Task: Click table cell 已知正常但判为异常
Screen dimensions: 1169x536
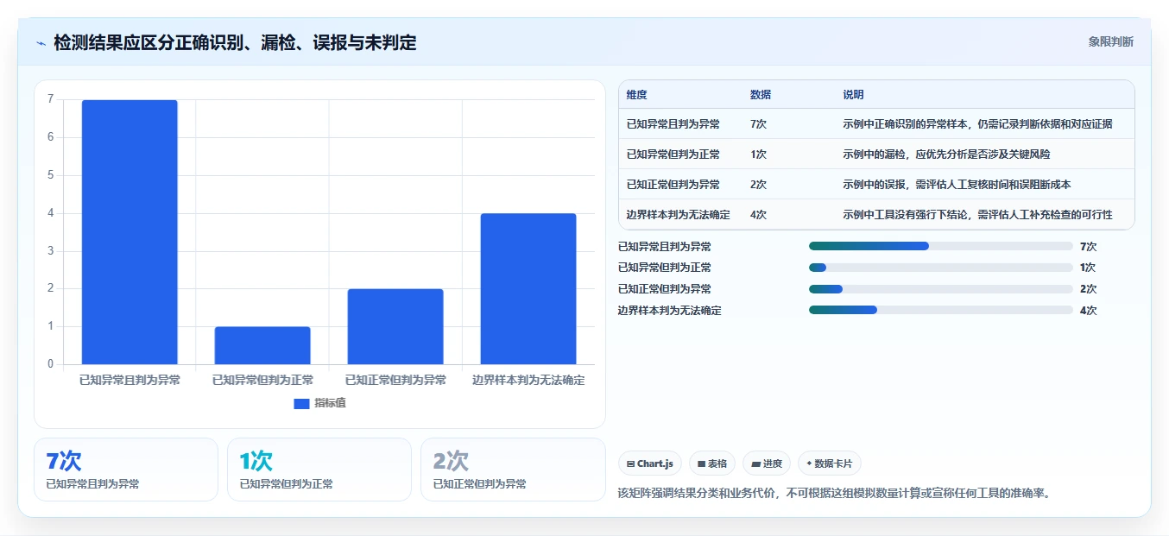Action: pyautogui.click(x=673, y=185)
